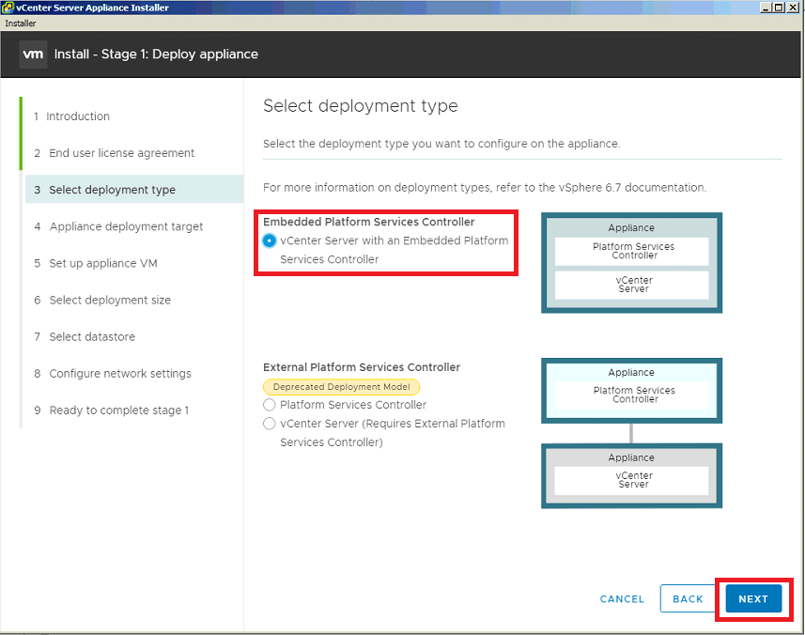Open step 5 Set up appliance VM
The height and width of the screenshot is (635, 805).
[96, 263]
